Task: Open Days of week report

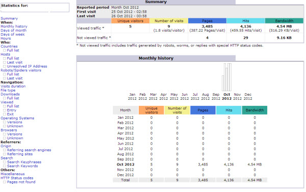Action: click(x=13, y=34)
